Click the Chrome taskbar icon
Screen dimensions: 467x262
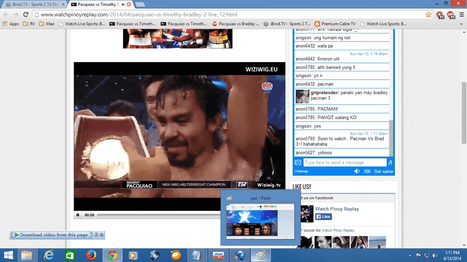112,255
